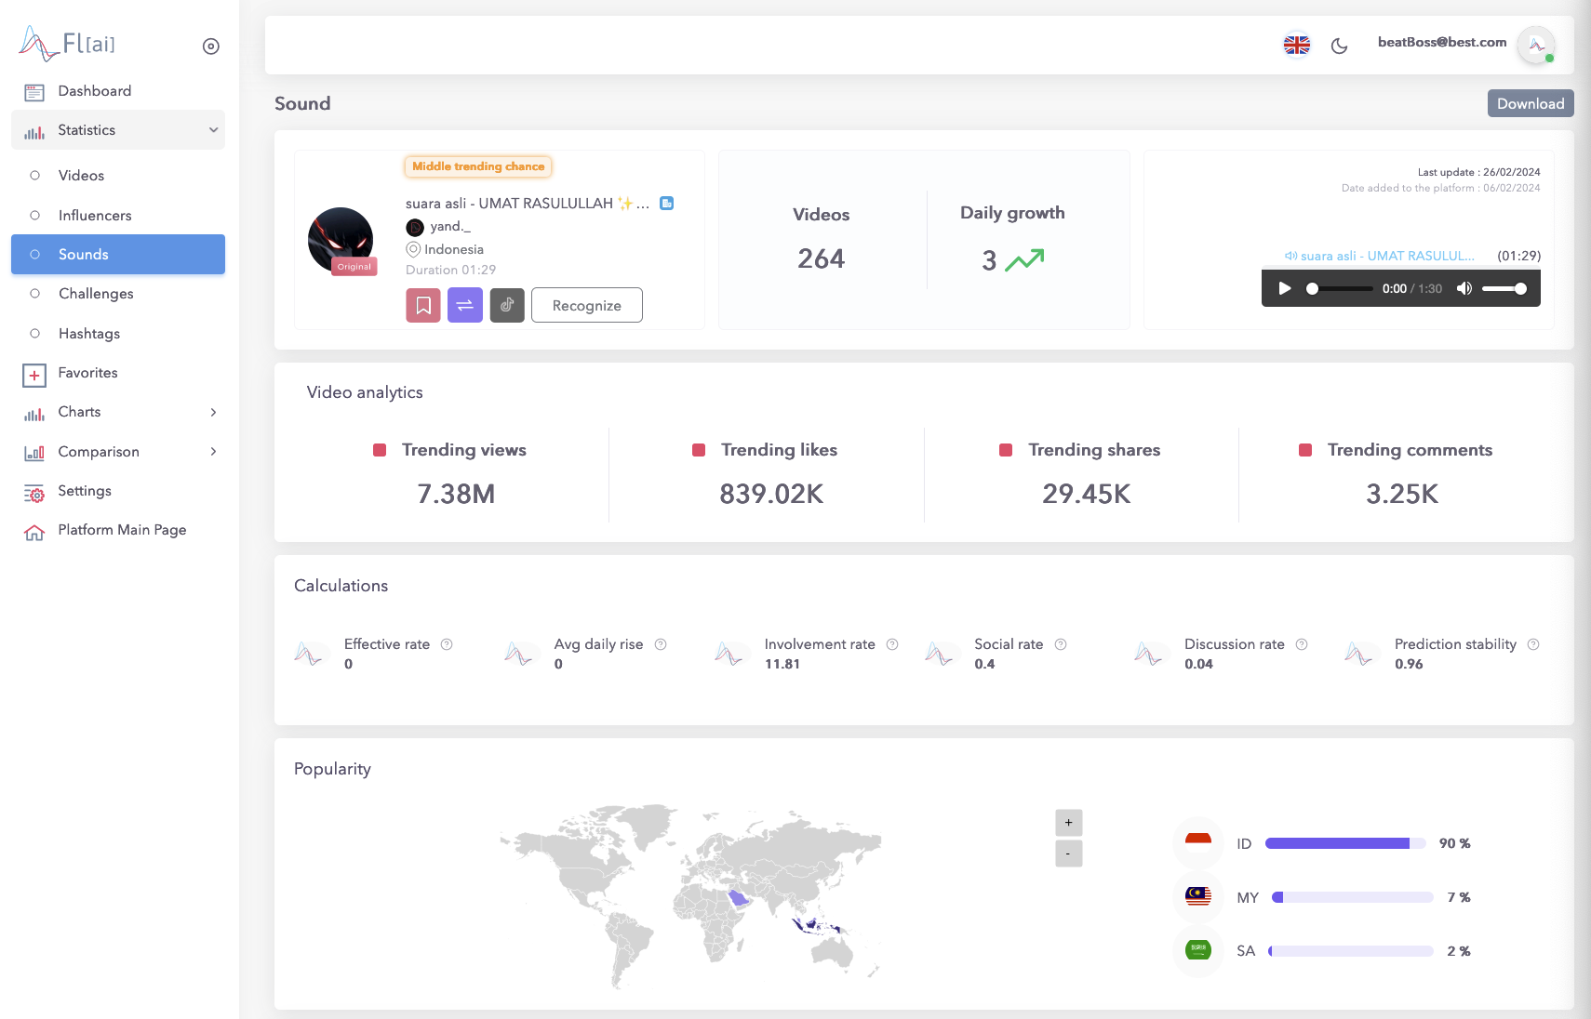Screen dimensions: 1591x1019
Task: Click the Favorites plus icon
Action: (x=34, y=375)
